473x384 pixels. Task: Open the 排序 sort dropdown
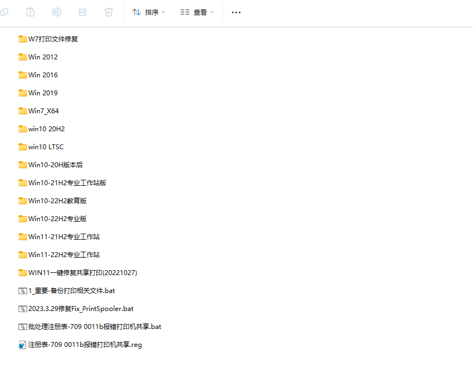click(x=149, y=12)
